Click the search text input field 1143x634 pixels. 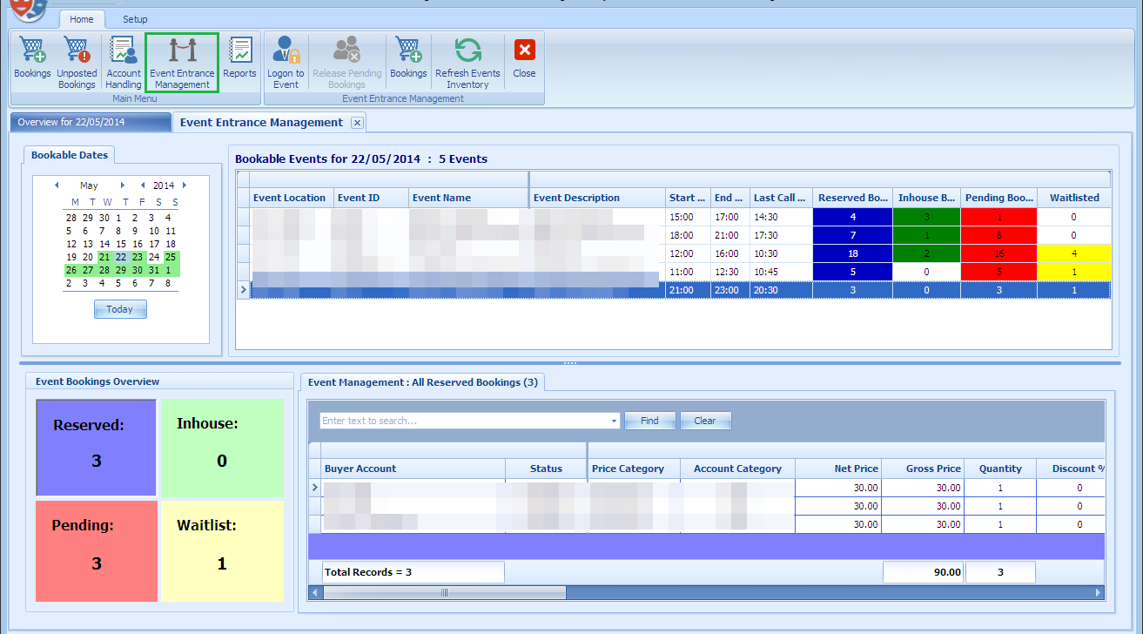coord(463,421)
